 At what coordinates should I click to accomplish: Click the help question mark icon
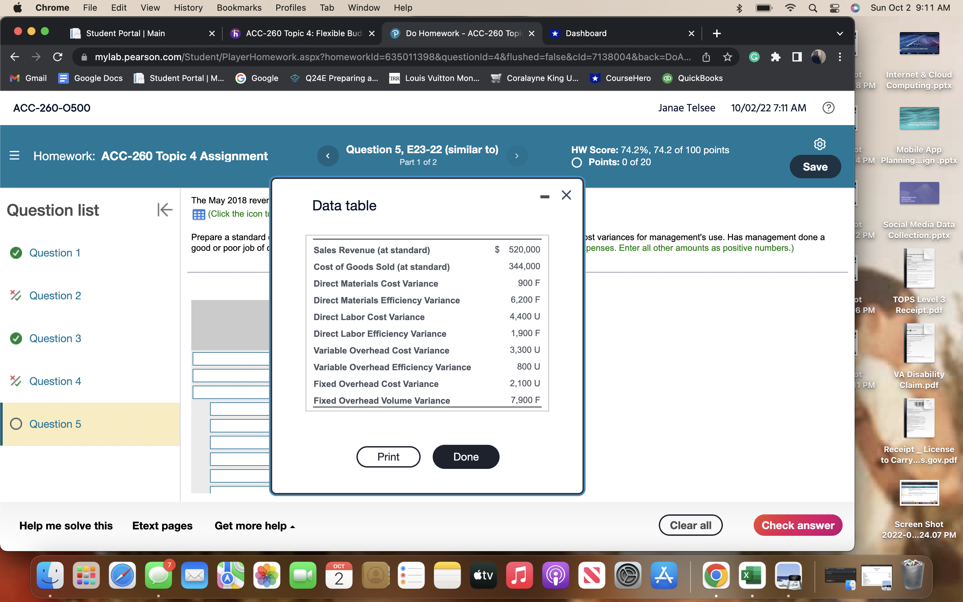pyautogui.click(x=829, y=107)
